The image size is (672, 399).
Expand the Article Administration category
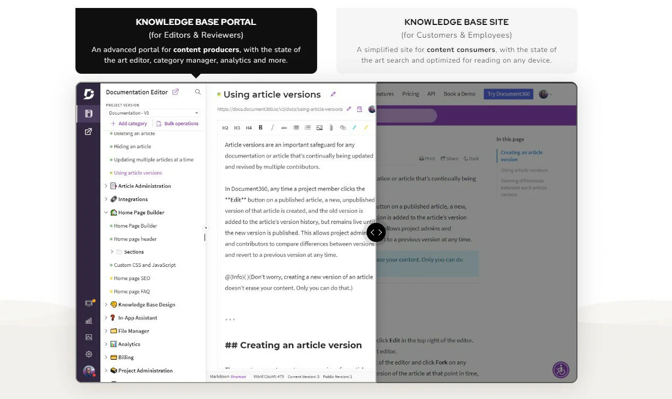(x=106, y=186)
